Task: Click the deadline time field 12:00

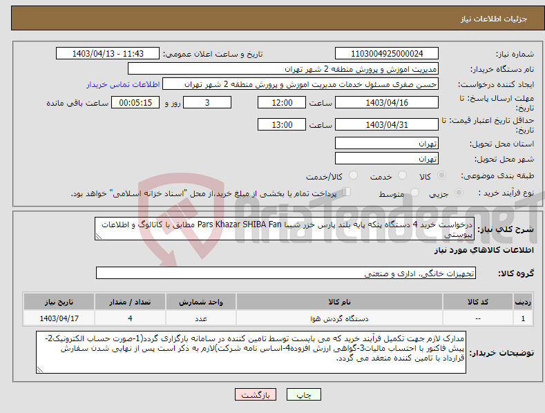Action: click(282, 102)
